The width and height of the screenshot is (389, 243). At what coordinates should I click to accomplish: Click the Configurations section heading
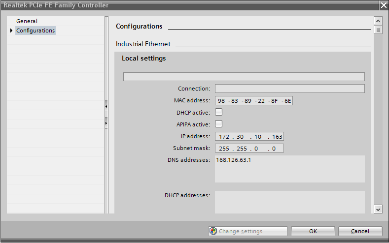point(139,26)
